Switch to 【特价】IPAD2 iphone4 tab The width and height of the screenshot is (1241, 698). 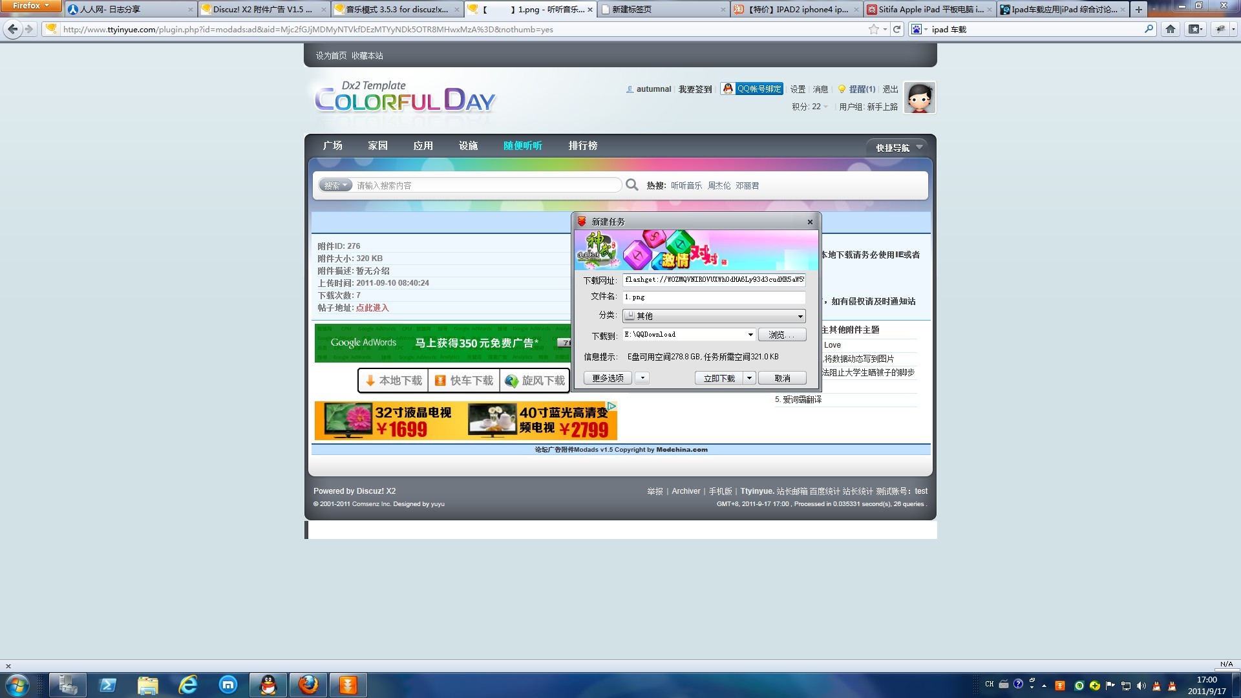(796, 9)
